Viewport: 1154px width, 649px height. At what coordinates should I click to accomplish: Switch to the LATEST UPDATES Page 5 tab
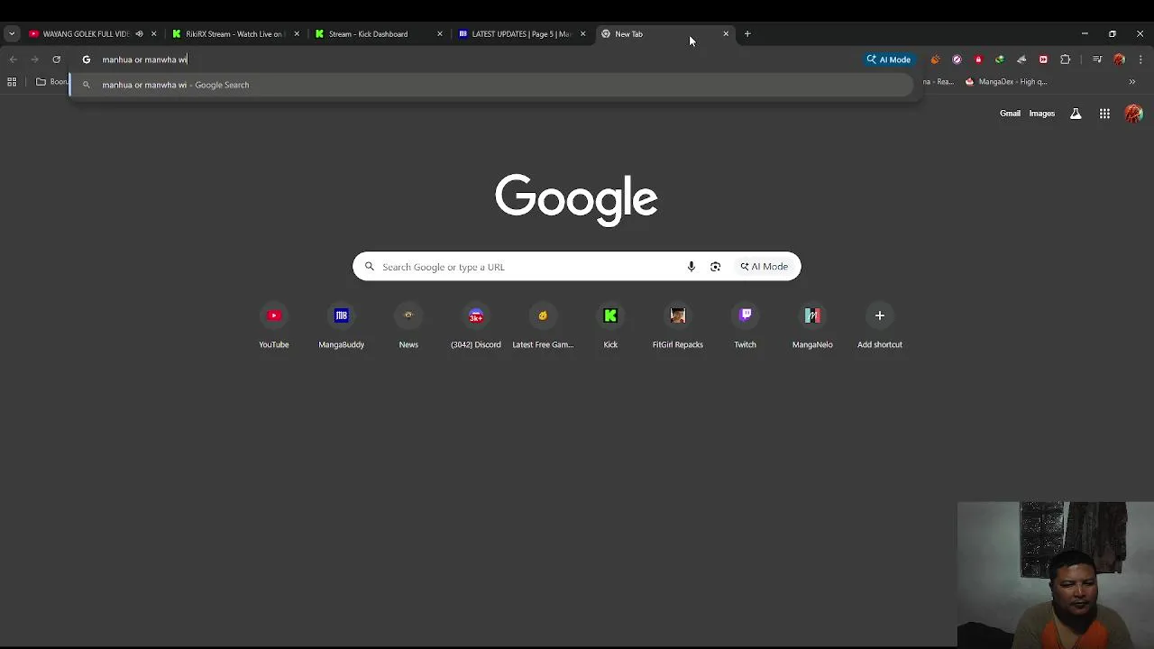pos(520,33)
